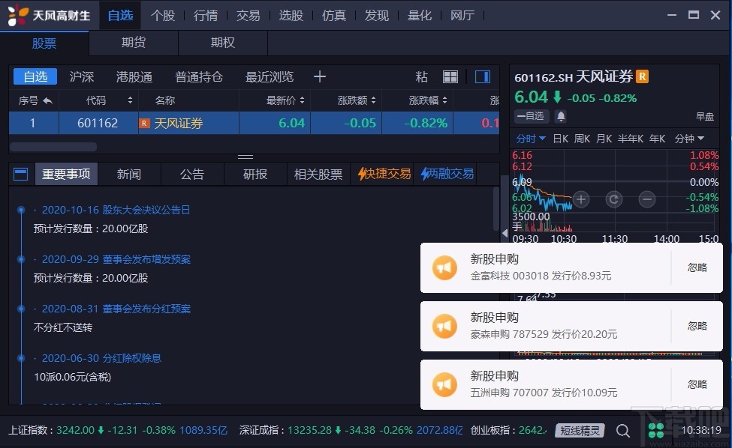This screenshot has width=732, height=448.
Task: Switch to the 期货 tab
Action: pos(133,43)
